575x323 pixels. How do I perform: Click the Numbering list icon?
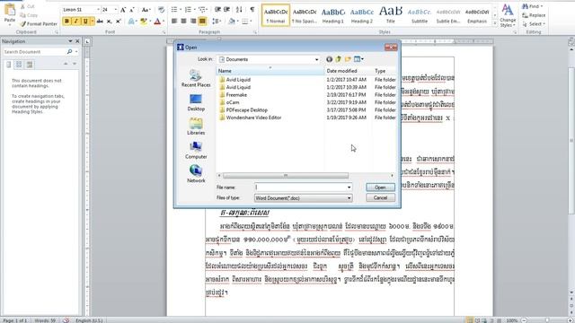[x=189, y=10]
